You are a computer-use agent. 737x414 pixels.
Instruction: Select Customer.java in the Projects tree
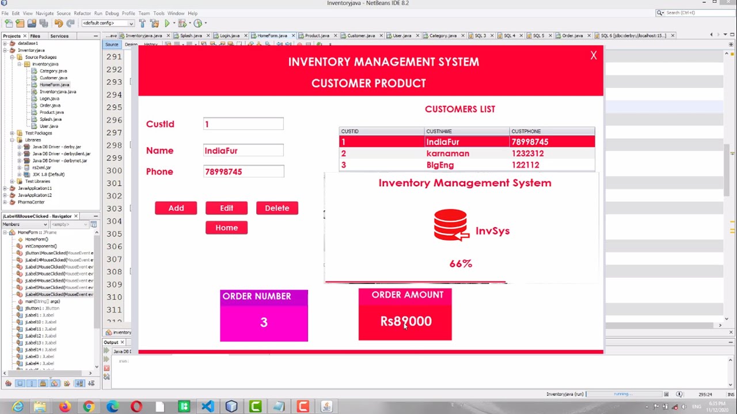click(53, 78)
